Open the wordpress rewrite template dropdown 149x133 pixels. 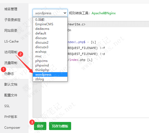[50, 13]
